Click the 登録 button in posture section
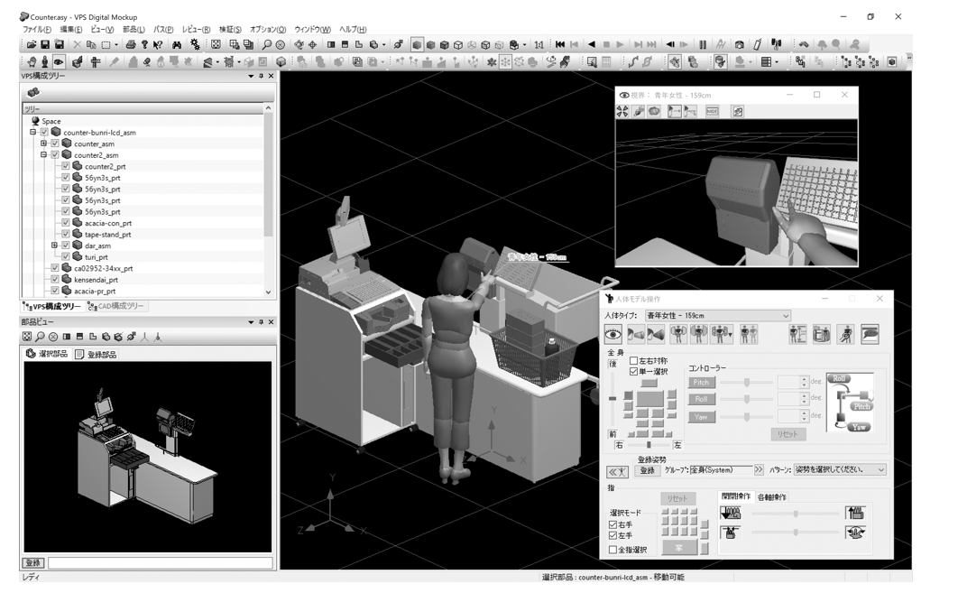Screen dimensions: 958x593 click(647, 470)
